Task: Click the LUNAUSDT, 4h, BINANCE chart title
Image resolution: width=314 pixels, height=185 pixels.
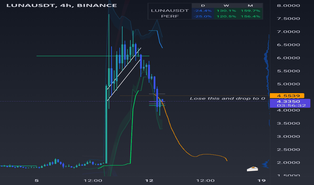Action: [61, 5]
